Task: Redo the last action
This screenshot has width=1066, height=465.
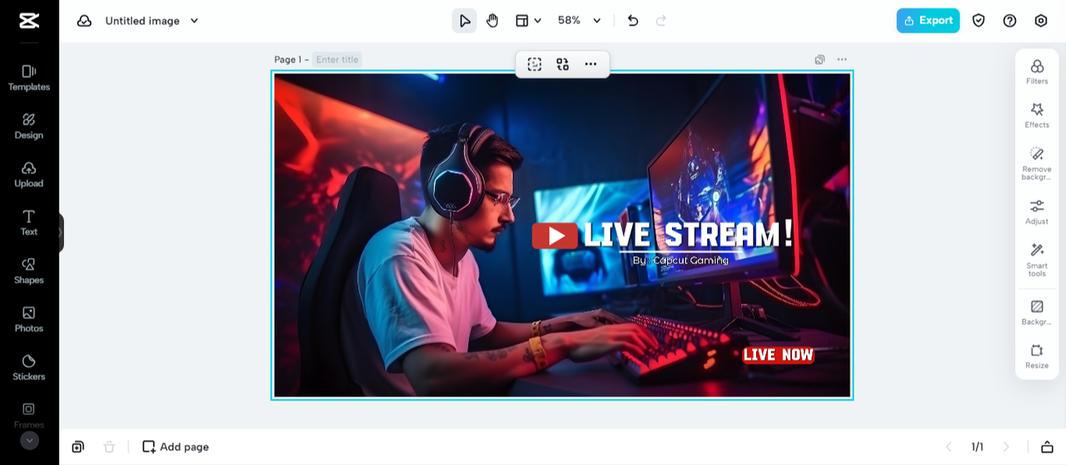Action: point(661,21)
